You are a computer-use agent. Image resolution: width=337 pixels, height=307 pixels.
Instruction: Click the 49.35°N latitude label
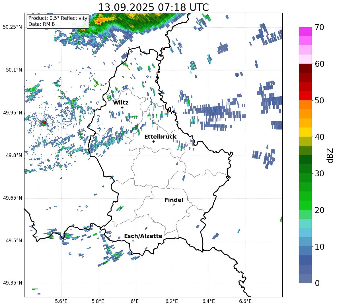(x=12, y=283)
